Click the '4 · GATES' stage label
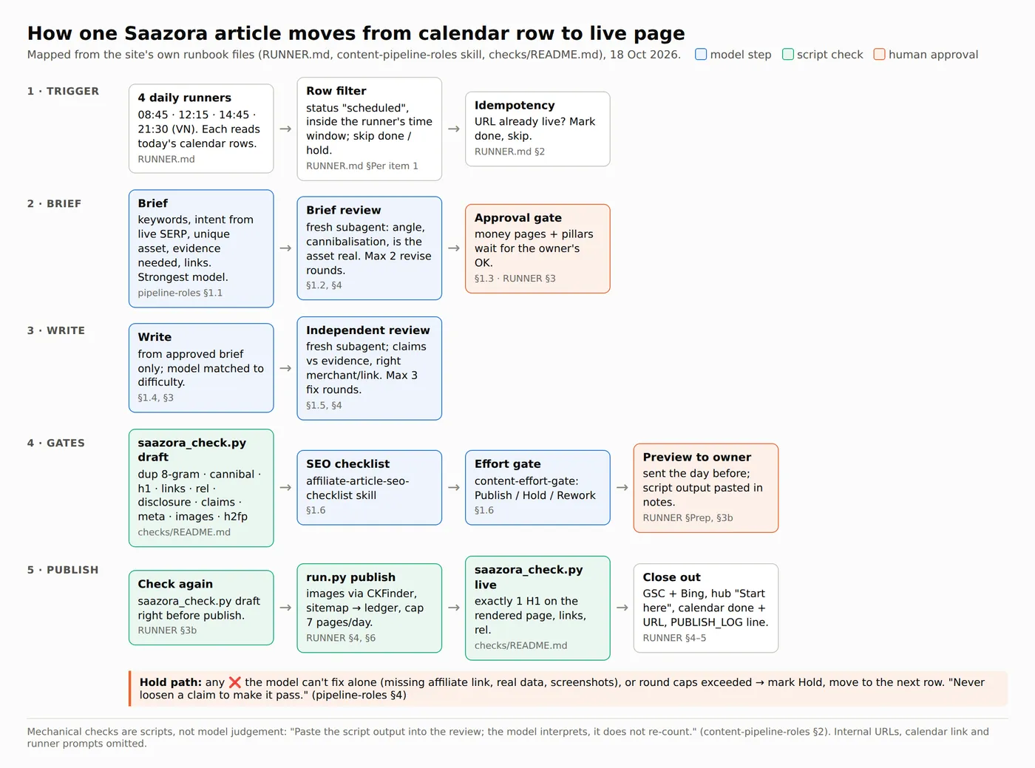This screenshot has width=1035, height=768. pos(56,443)
